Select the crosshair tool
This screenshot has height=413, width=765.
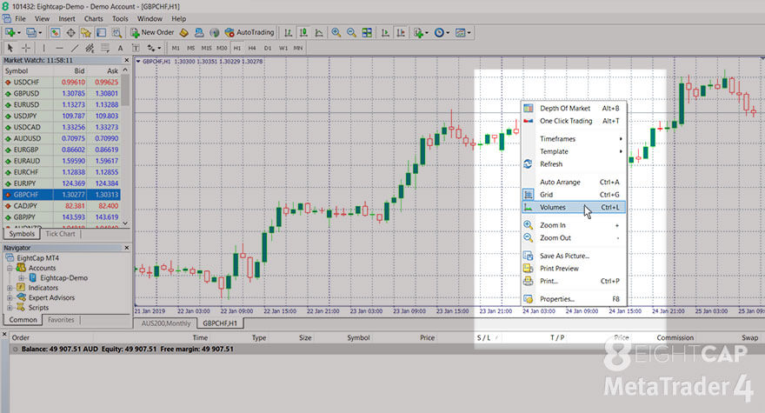pos(26,48)
